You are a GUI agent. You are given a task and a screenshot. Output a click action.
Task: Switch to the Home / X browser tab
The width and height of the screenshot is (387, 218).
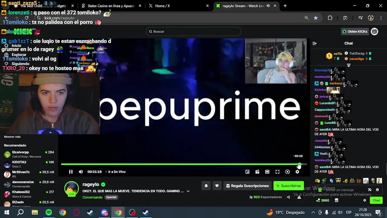tap(179, 6)
